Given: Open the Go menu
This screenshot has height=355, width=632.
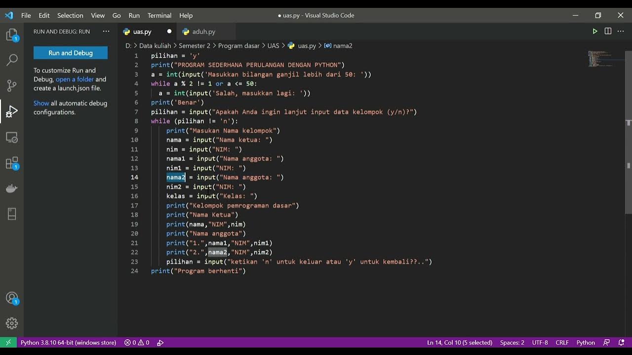Looking at the screenshot, I should (117, 15).
